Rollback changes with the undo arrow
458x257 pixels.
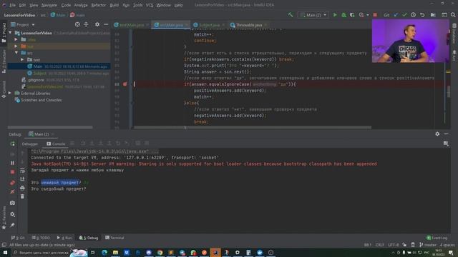[x=422, y=15]
